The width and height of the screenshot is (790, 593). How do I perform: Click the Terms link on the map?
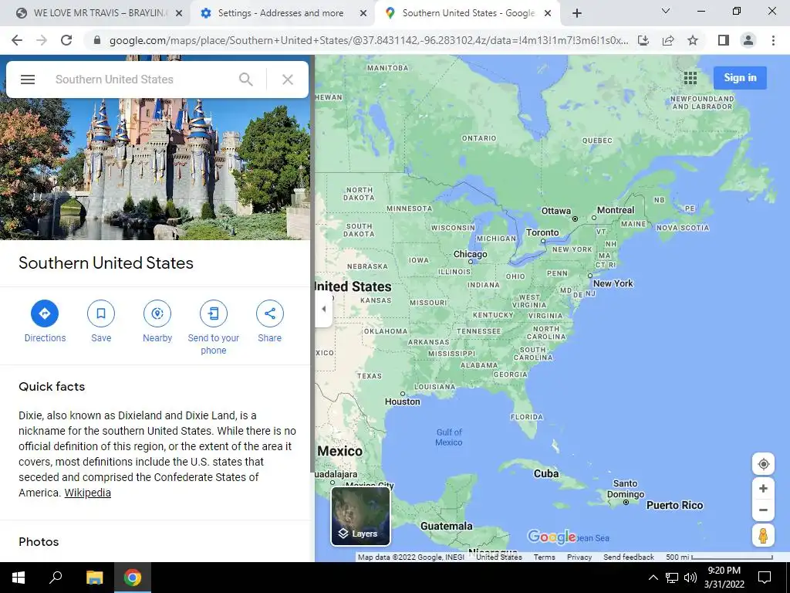(544, 557)
